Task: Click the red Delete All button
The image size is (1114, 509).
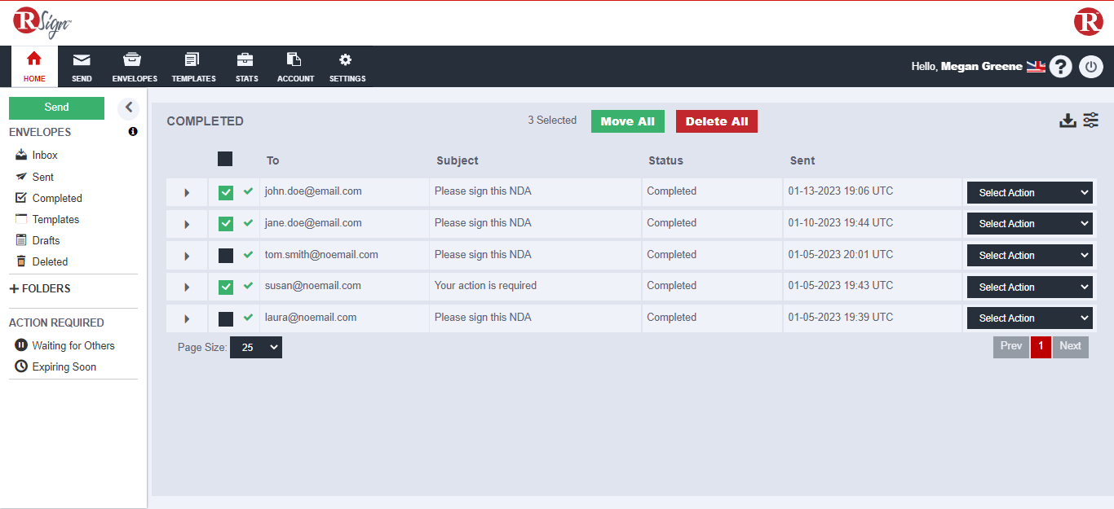Action: tap(716, 121)
